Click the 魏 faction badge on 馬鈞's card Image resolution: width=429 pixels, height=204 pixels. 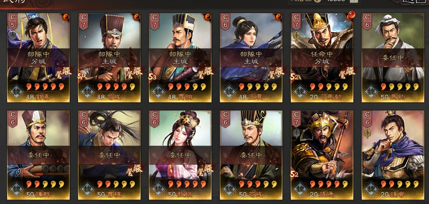click(x=371, y=91)
